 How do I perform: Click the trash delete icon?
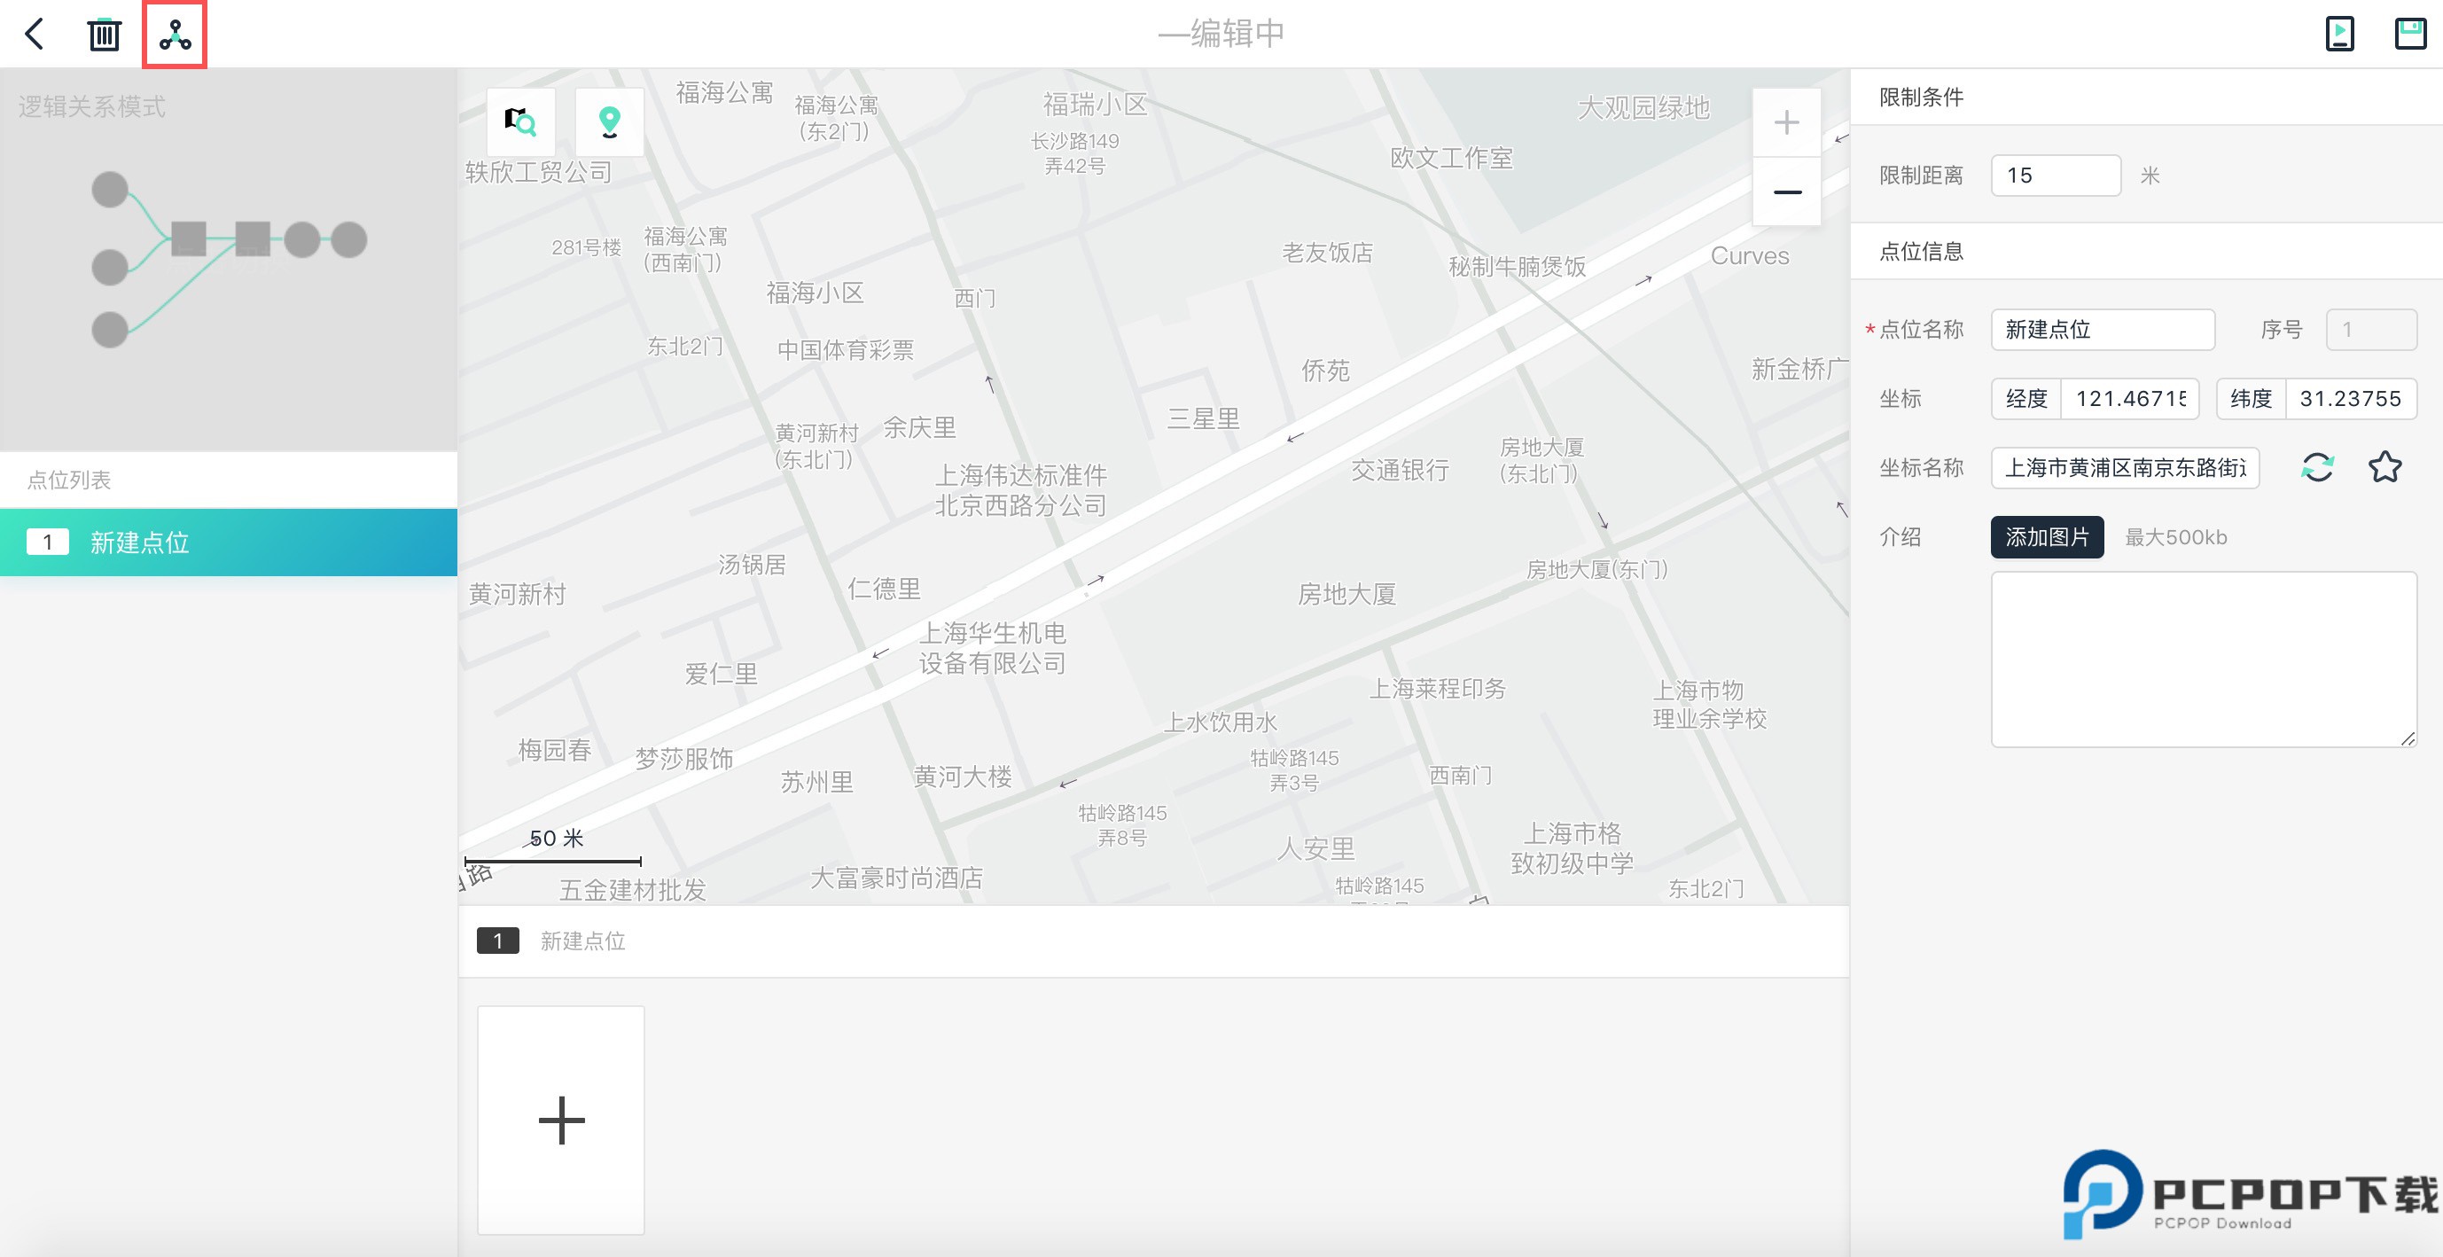(x=105, y=35)
